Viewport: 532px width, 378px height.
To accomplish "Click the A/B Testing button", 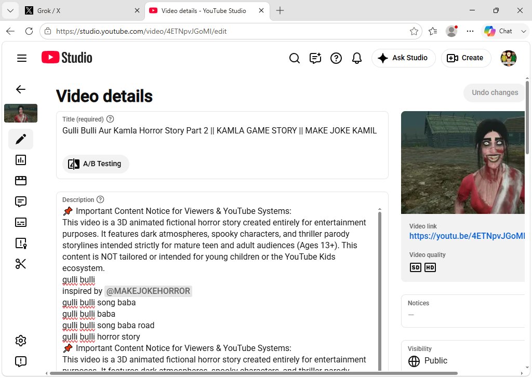I will click(96, 164).
